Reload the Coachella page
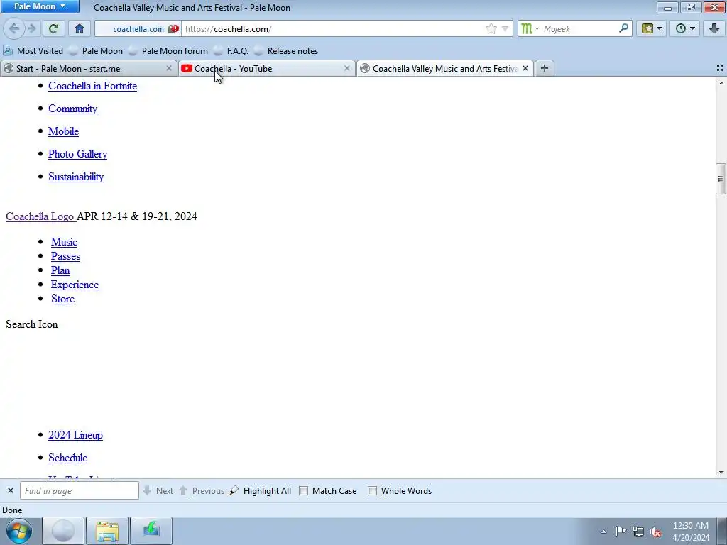The width and height of the screenshot is (727, 545). pos(53,28)
